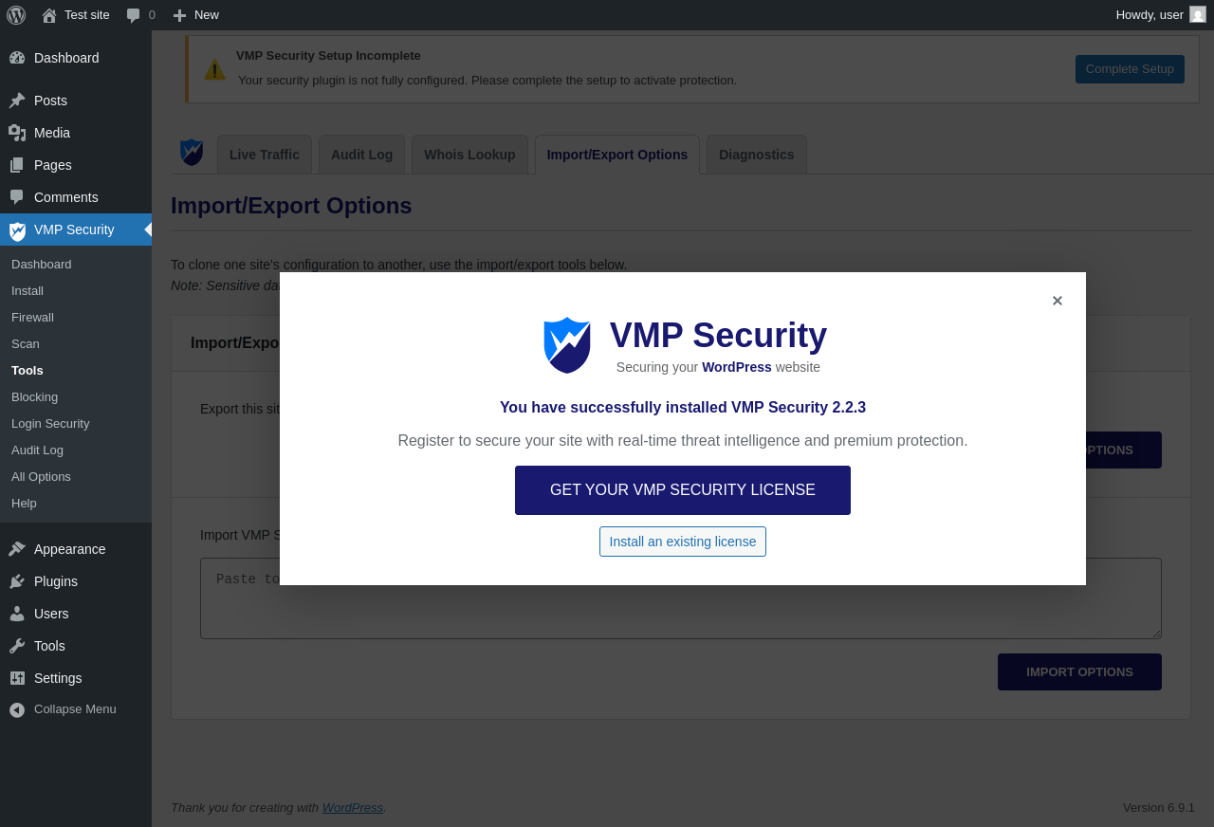Open the Whois Lookup tab

pos(469,155)
